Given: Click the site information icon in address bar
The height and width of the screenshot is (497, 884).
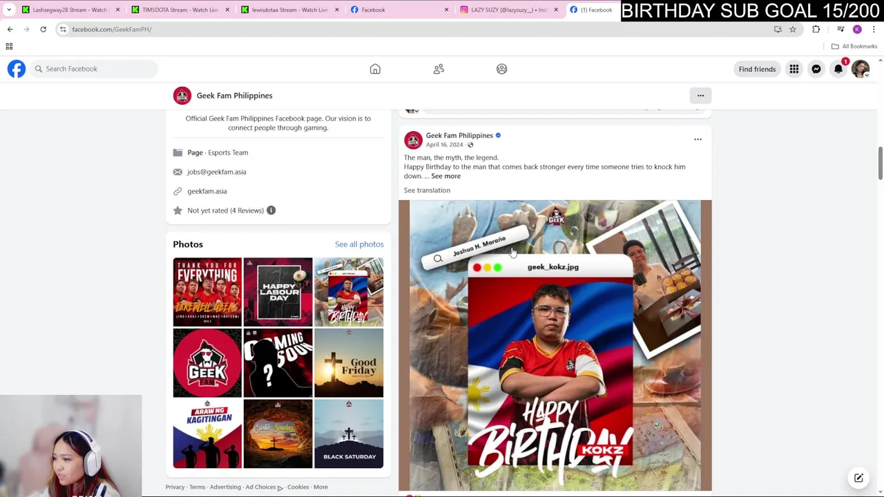Looking at the screenshot, I should [x=63, y=29].
